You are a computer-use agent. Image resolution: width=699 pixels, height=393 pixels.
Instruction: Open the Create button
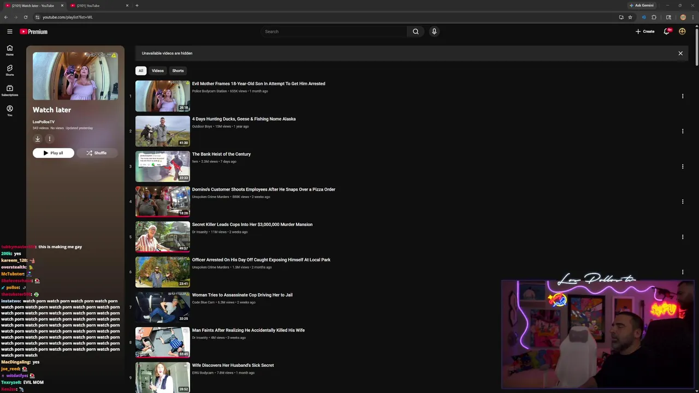[x=645, y=32]
